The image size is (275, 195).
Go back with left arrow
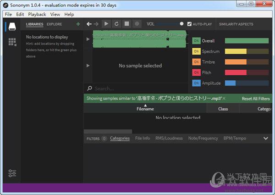[x=89, y=24]
